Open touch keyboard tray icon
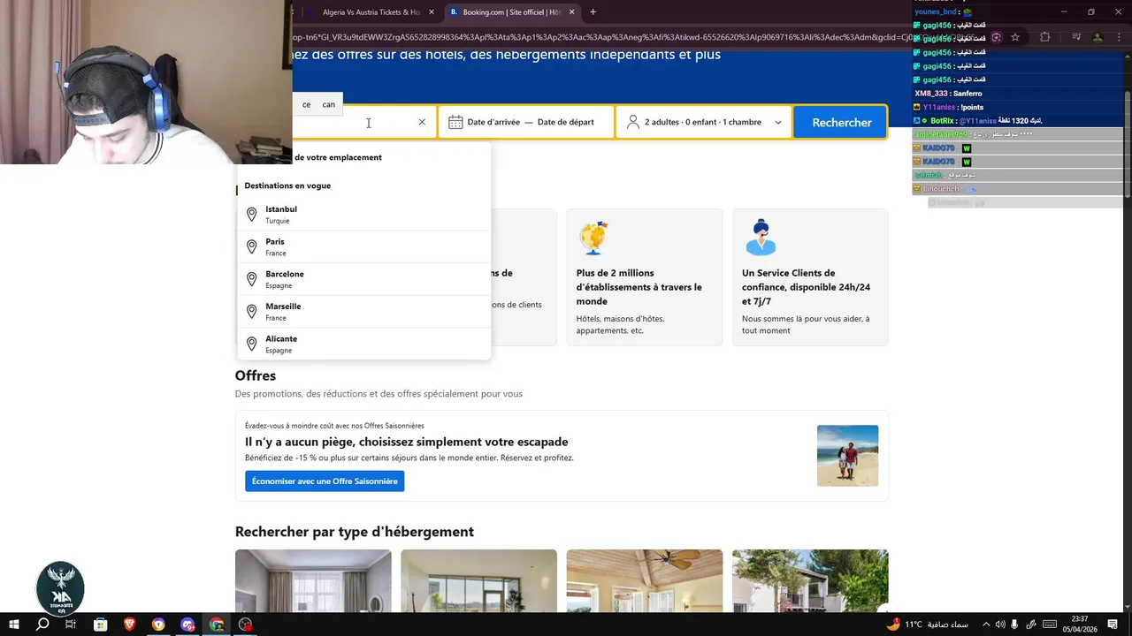This screenshot has height=636, width=1132. point(1049,625)
